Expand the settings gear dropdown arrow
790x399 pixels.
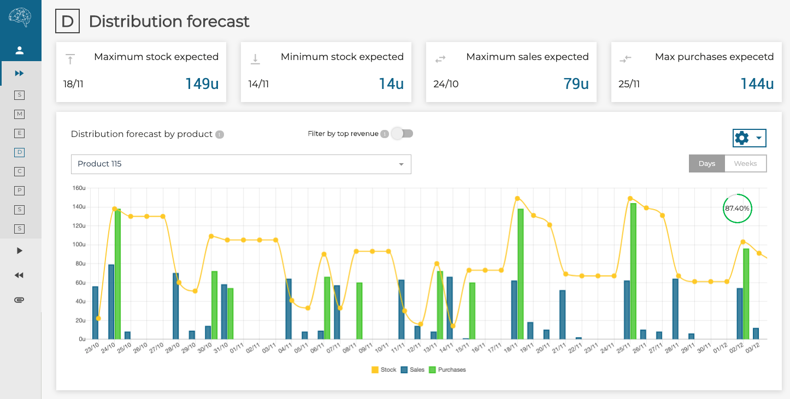pos(758,138)
